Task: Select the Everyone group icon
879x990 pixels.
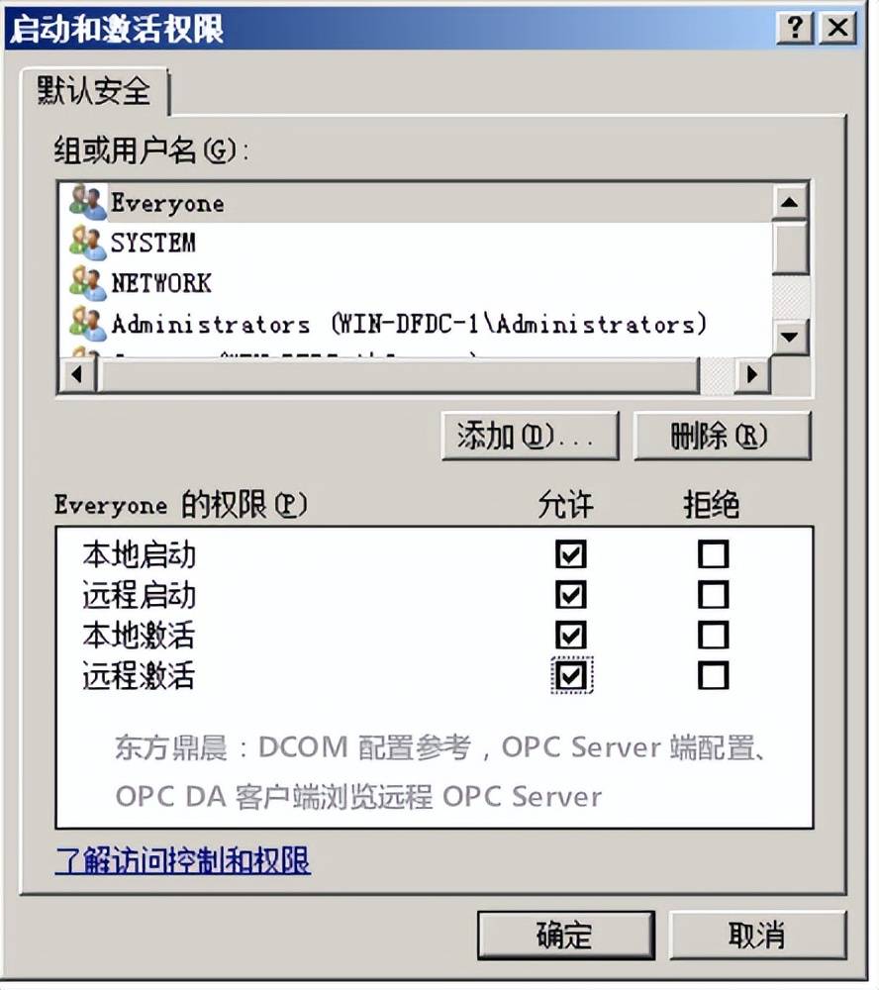Action: [x=87, y=202]
